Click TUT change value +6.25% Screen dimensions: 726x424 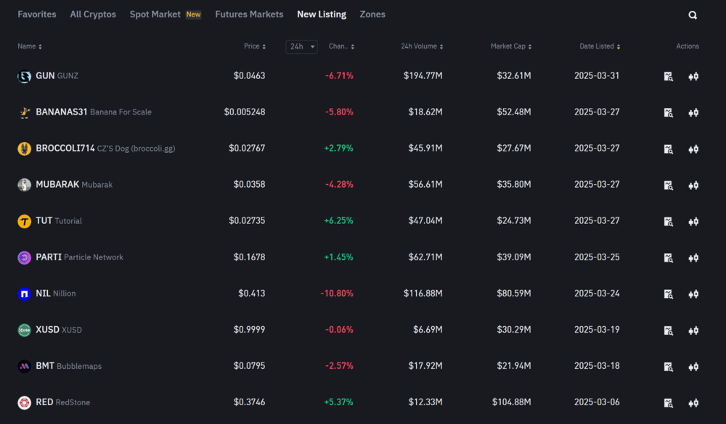point(338,220)
